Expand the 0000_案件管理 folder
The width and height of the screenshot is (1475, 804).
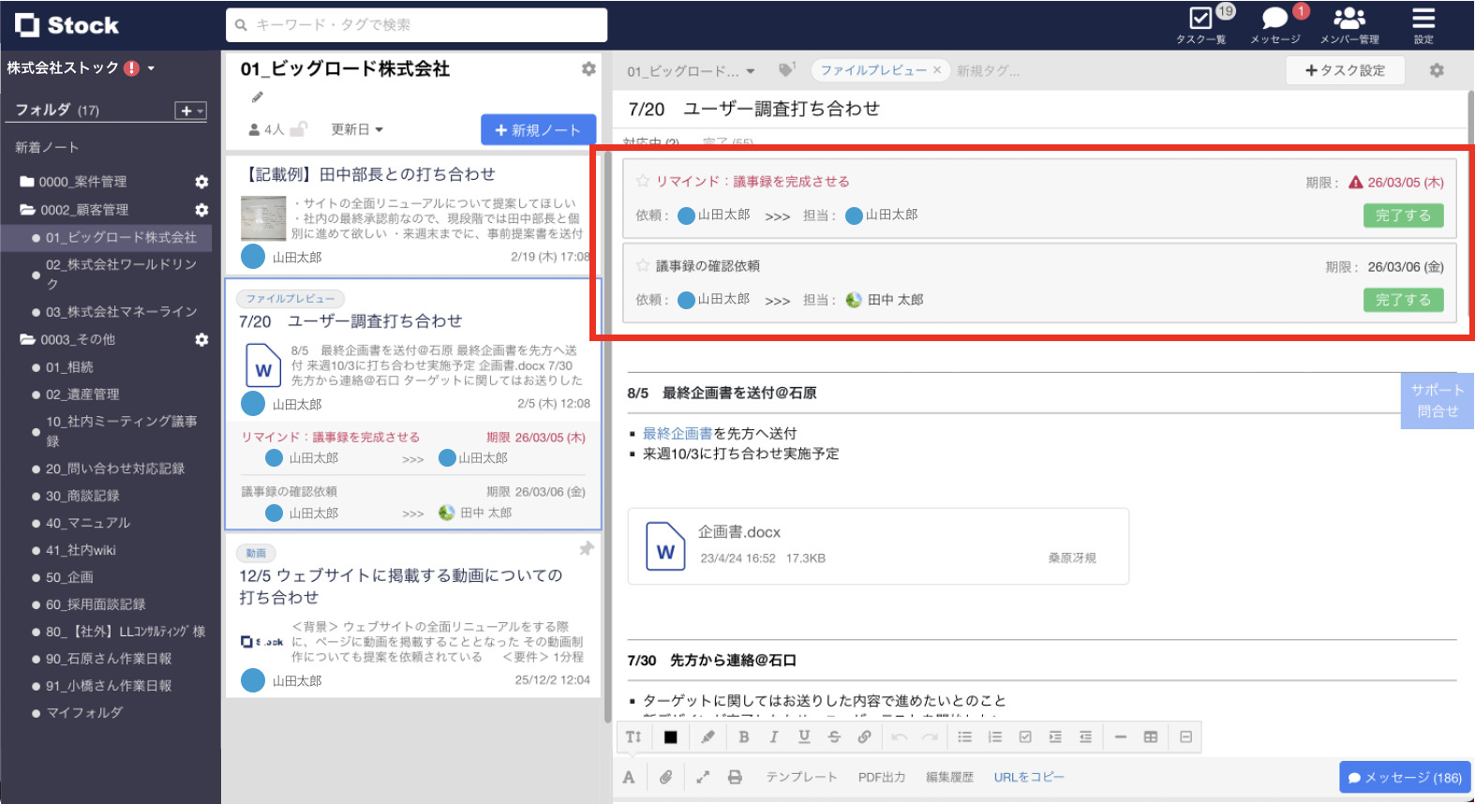27,182
